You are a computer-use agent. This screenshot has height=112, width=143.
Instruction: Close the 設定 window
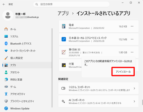tap(139, 3)
